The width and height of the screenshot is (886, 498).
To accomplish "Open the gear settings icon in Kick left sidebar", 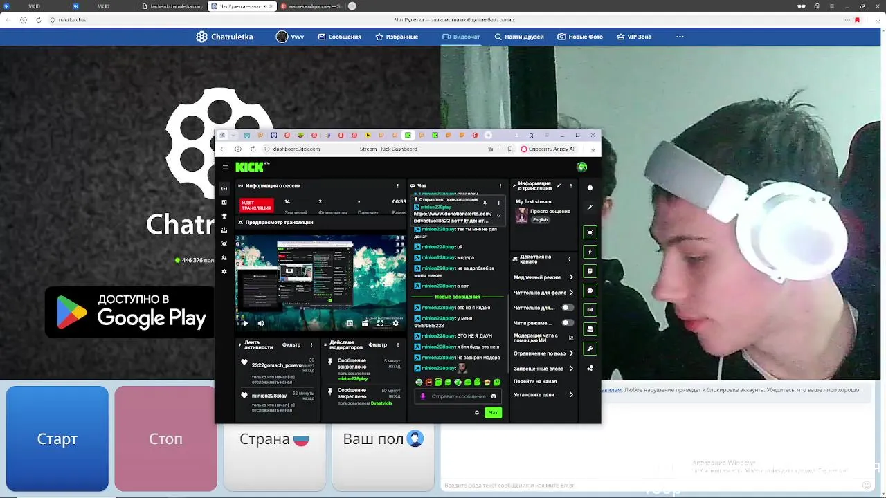I will pos(224,271).
